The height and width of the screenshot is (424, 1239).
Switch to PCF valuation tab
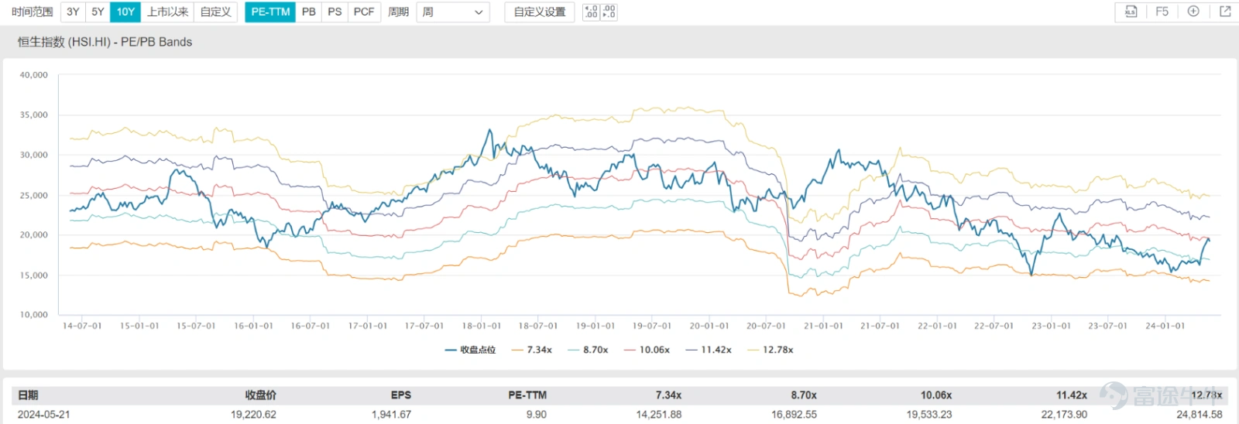[364, 12]
